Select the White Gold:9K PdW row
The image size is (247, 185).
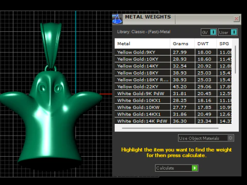(x=173, y=94)
